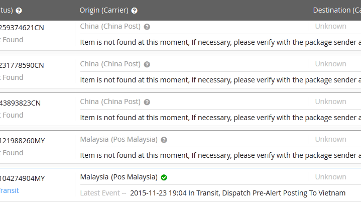Click the first China (China Post) carrier name
The width and height of the screenshot is (361, 202).
(x=110, y=26)
